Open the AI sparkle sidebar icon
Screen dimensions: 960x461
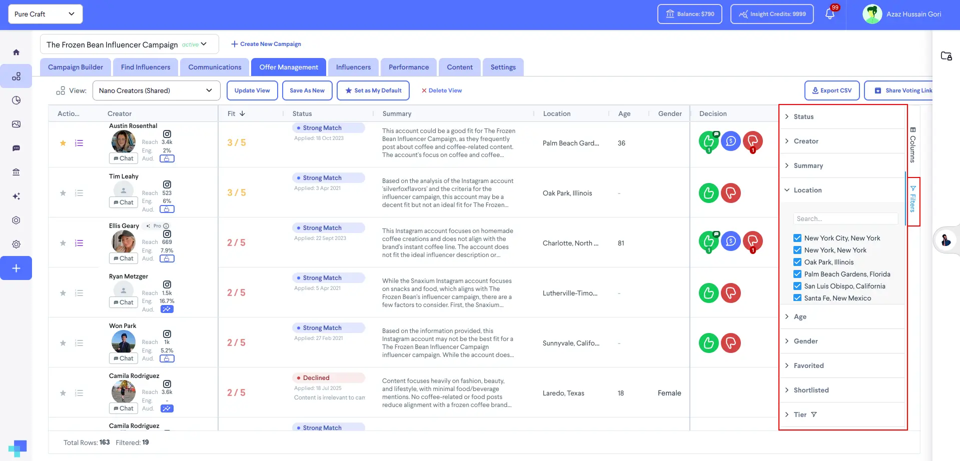[x=16, y=196]
